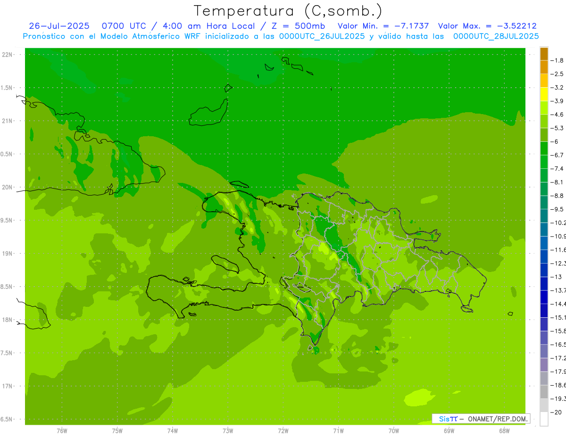Click the '21N' latitude axis label
Screen dimensions: 566x437
[7, 121]
